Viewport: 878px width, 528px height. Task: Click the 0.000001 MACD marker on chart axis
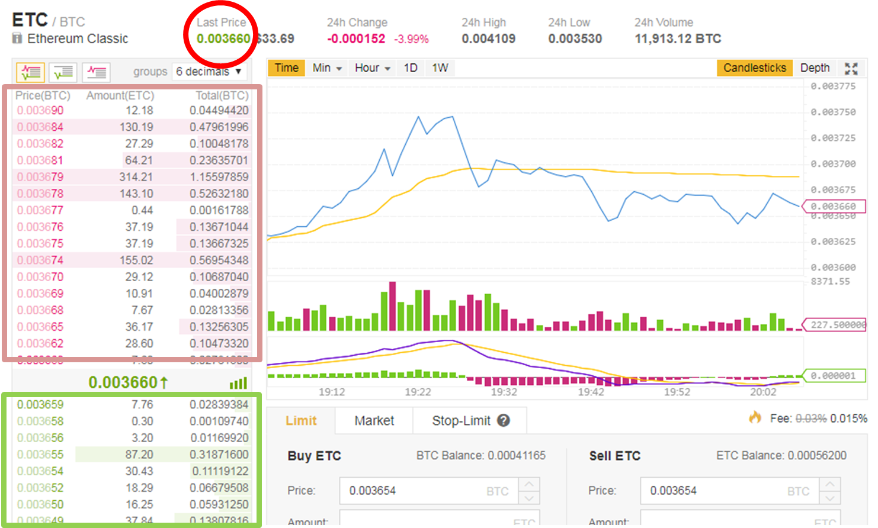tap(834, 375)
